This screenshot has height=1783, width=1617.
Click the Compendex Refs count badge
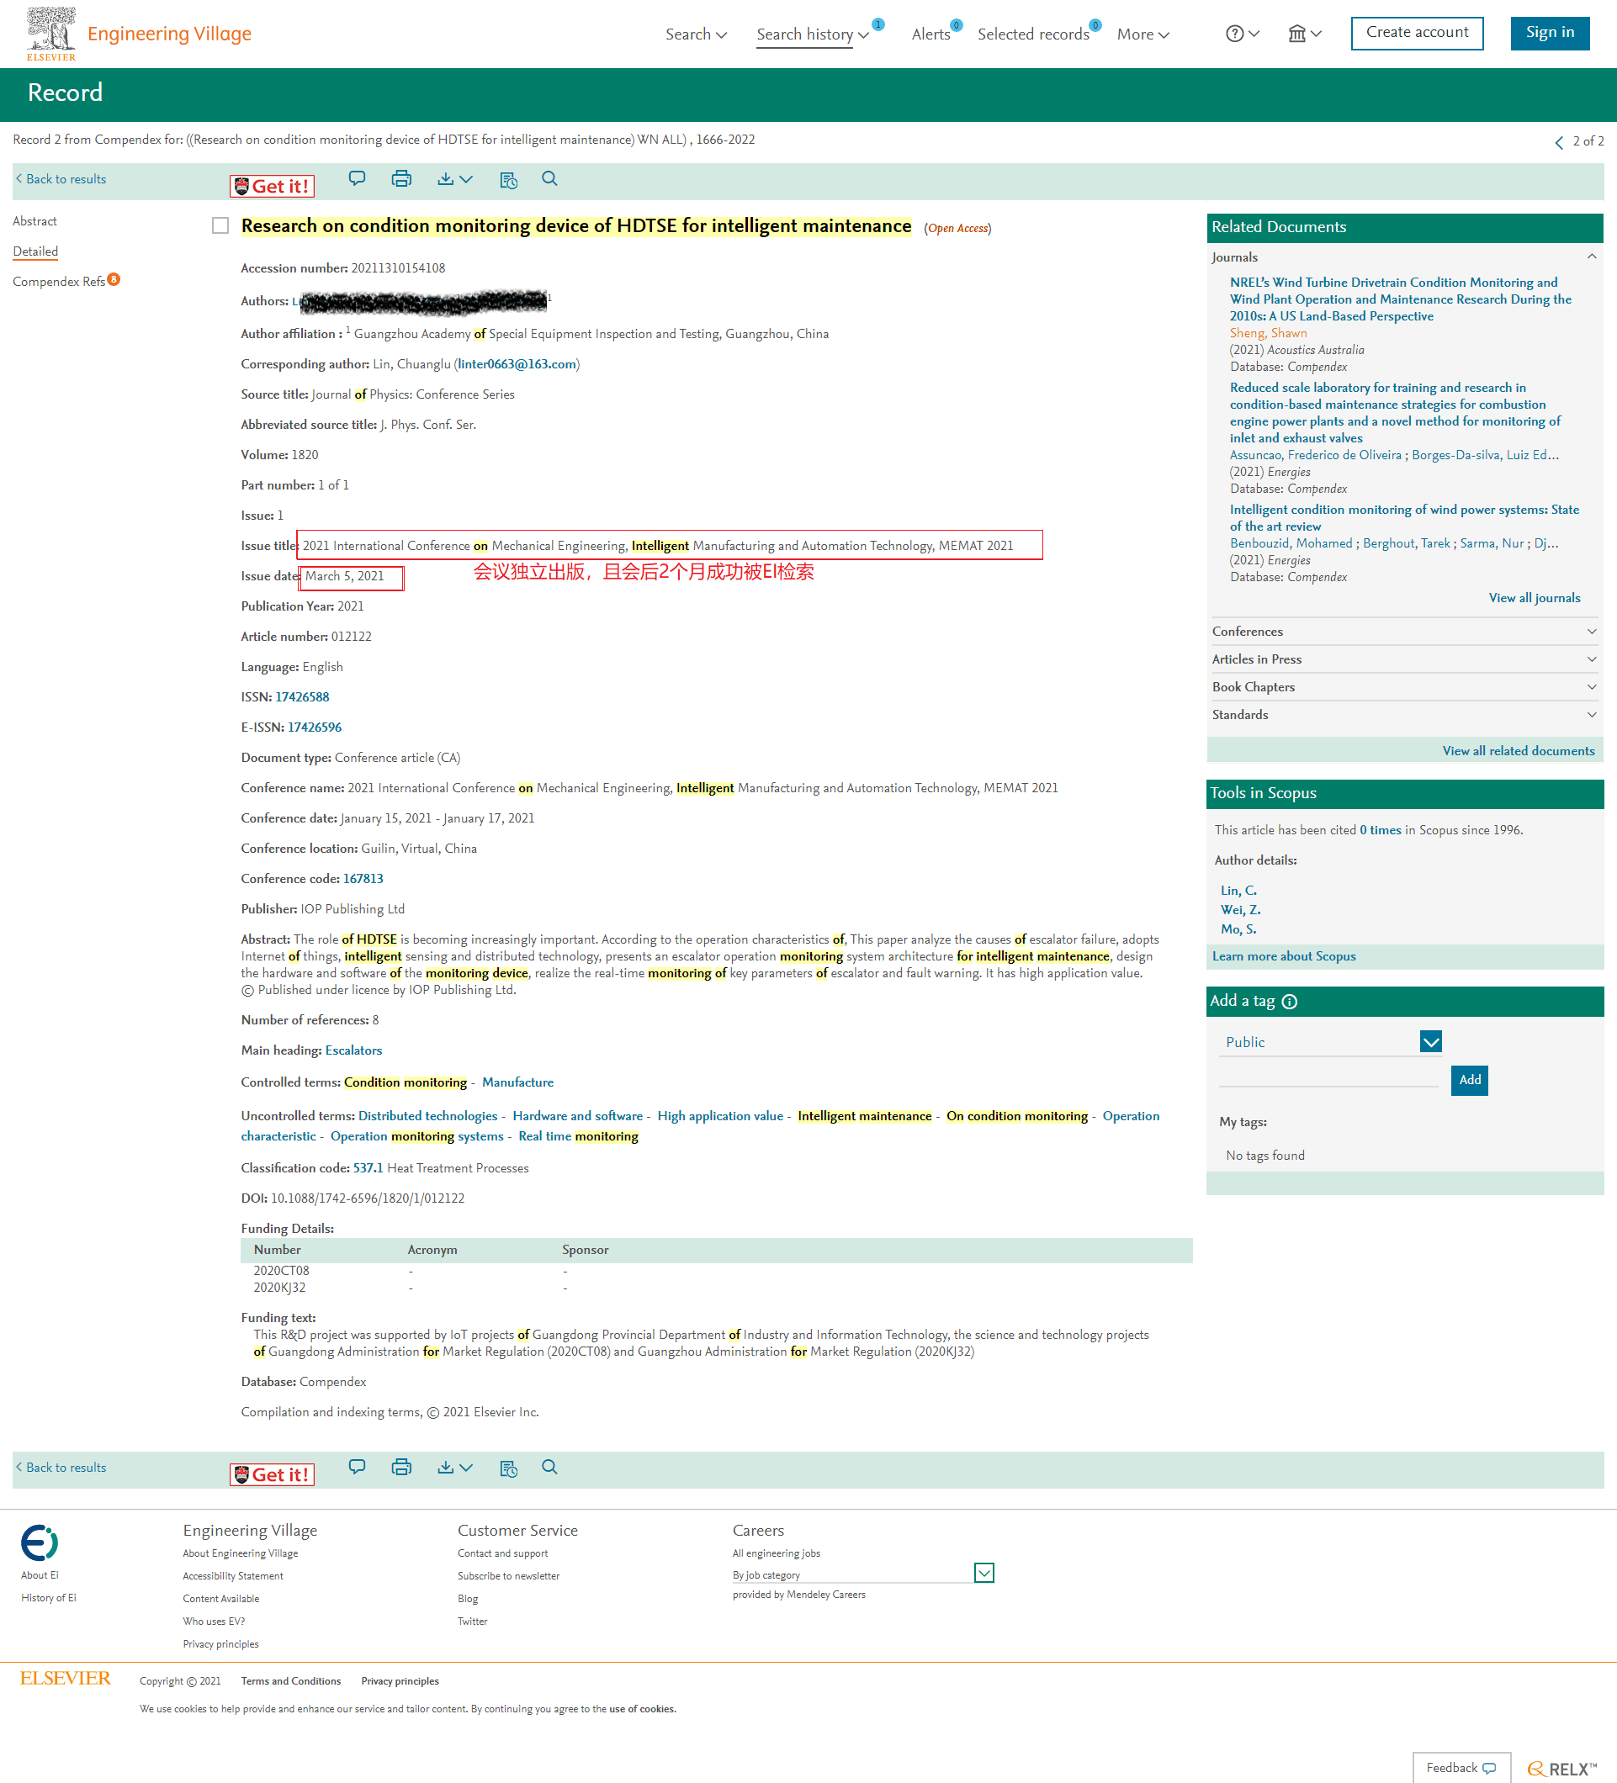114,279
